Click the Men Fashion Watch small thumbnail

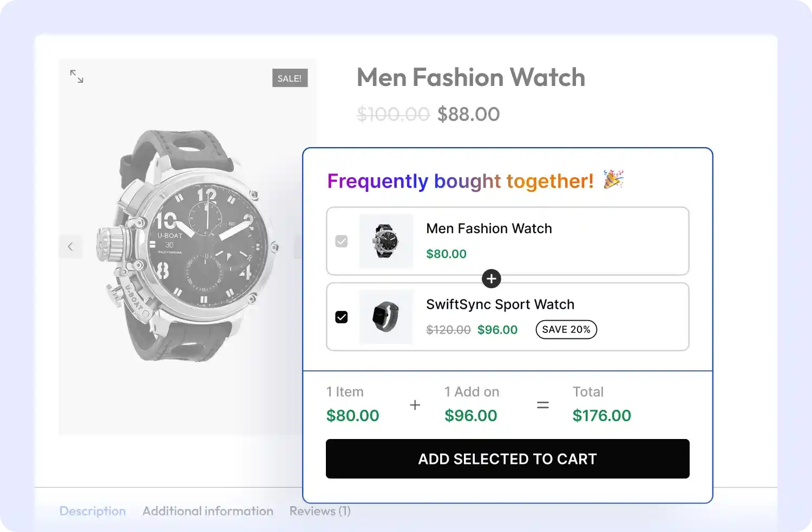pos(386,241)
